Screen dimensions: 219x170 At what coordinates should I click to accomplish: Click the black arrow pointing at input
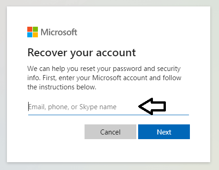pos(152,106)
